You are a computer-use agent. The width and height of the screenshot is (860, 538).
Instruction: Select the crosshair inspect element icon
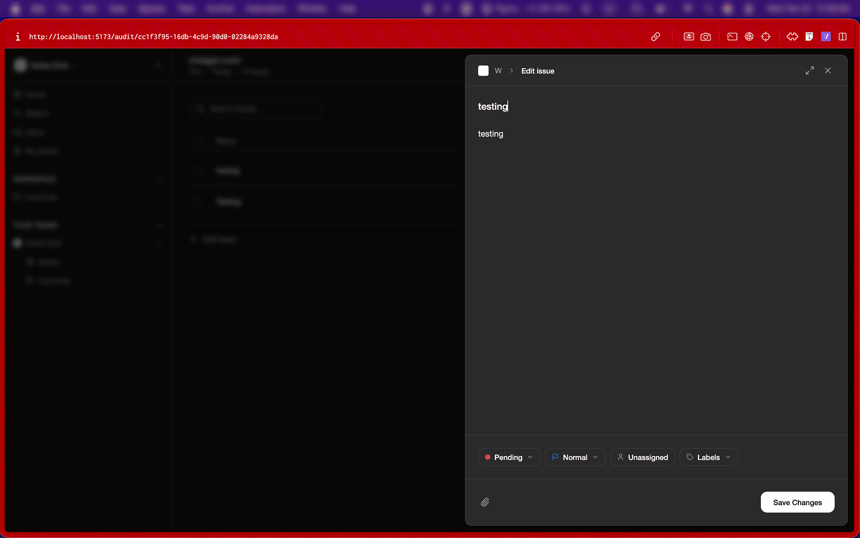click(766, 37)
